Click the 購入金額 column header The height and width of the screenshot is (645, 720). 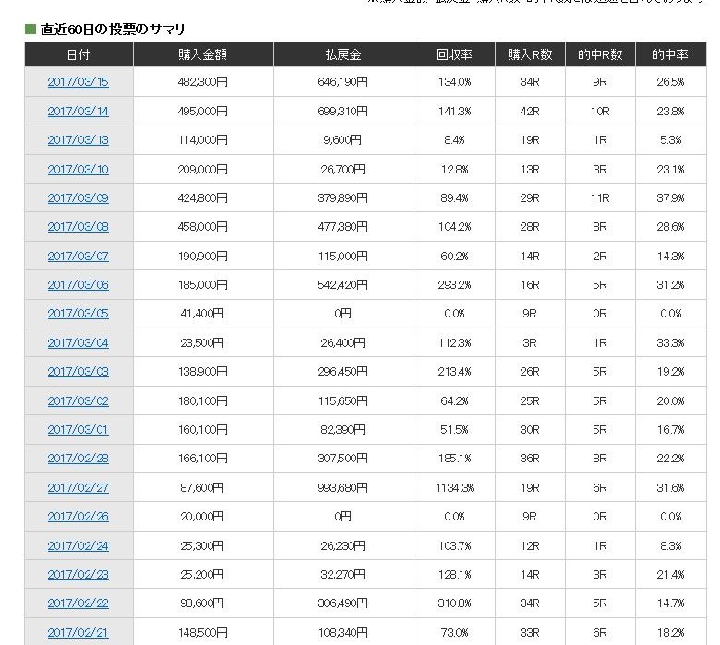click(203, 54)
